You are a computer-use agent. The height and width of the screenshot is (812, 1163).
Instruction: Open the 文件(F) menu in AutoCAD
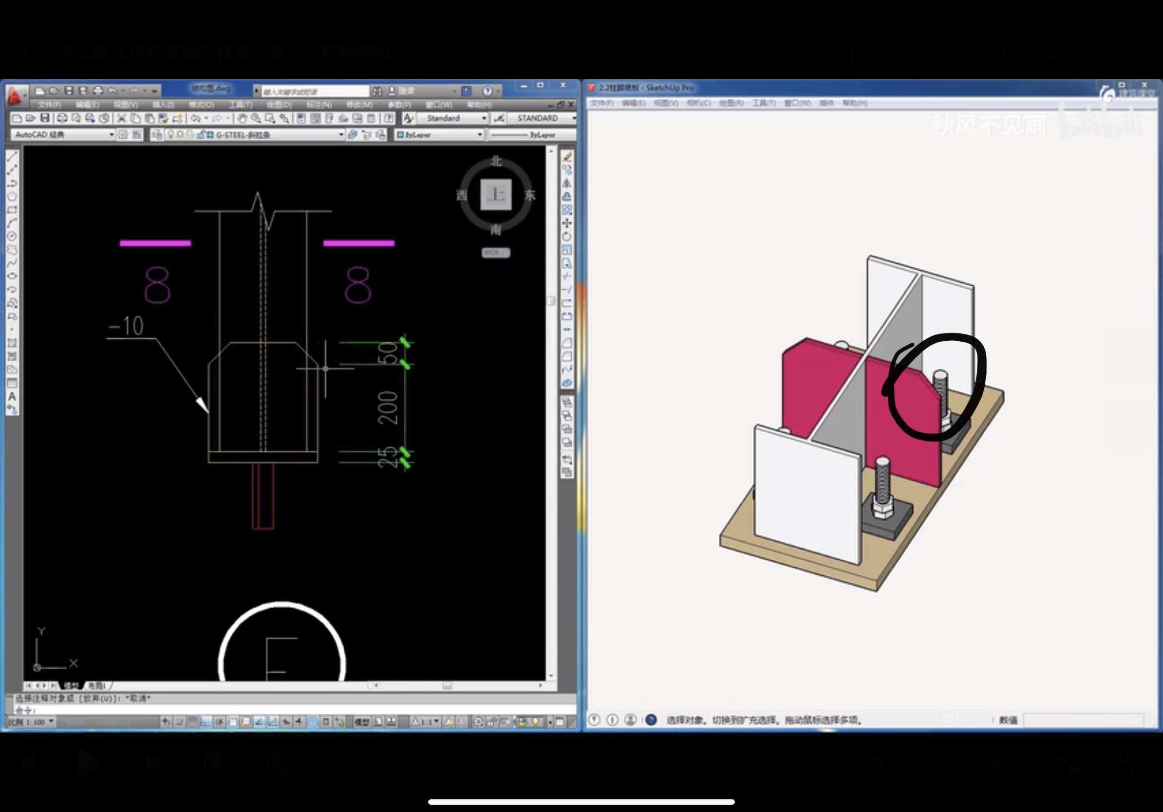(49, 105)
